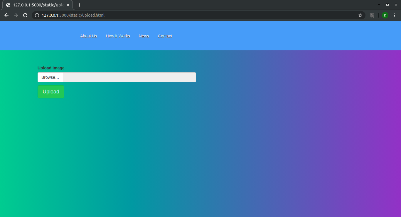Click the green Upload button
The width and height of the screenshot is (401, 217).
tap(51, 92)
